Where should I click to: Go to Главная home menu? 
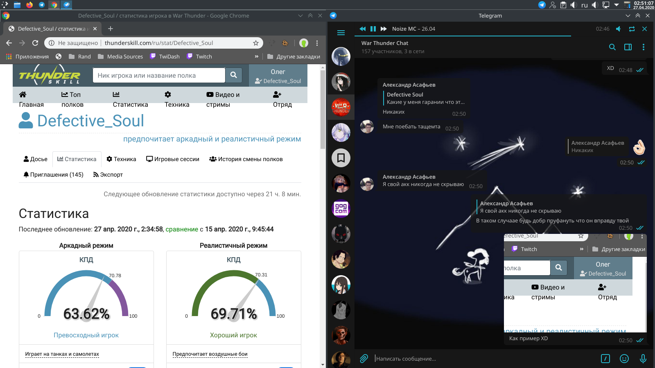point(31,99)
